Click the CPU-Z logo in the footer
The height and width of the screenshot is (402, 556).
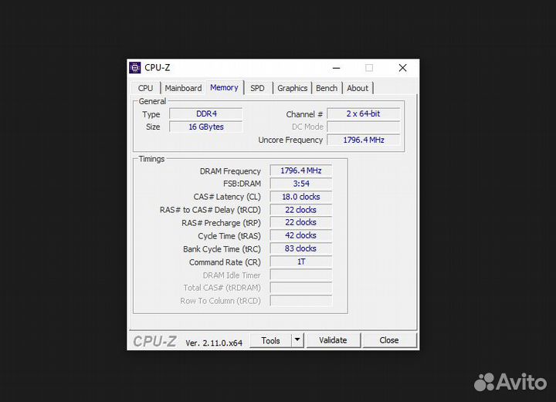pos(154,341)
